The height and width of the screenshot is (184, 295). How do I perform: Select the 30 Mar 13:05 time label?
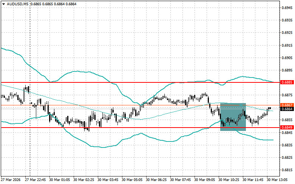pos(277,180)
